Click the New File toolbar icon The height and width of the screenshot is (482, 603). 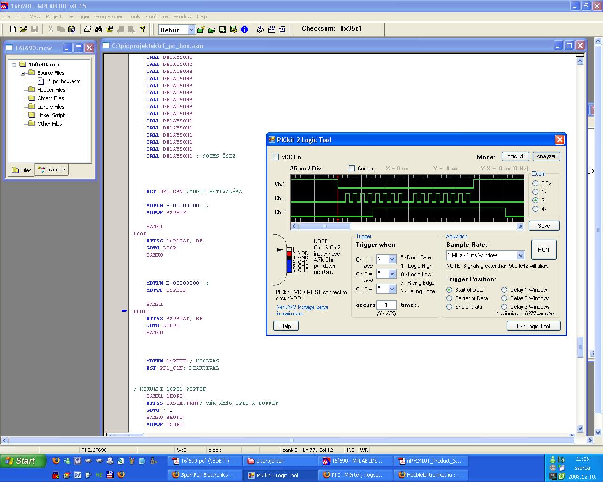(13, 29)
